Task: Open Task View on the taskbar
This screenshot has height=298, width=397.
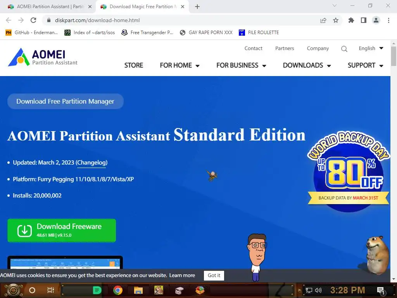Action: coord(51,290)
